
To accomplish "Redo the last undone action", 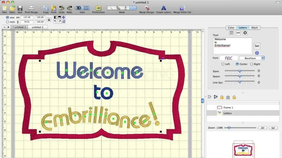I will tap(69, 8).
